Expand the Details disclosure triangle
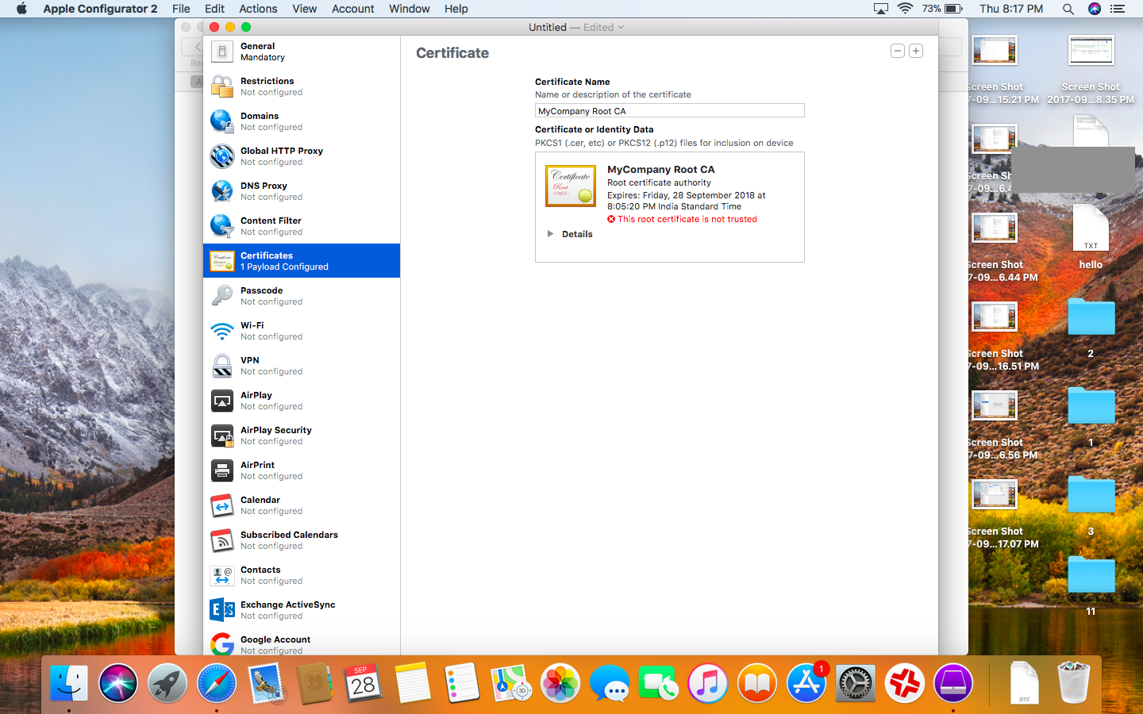The width and height of the screenshot is (1143, 714). click(550, 234)
